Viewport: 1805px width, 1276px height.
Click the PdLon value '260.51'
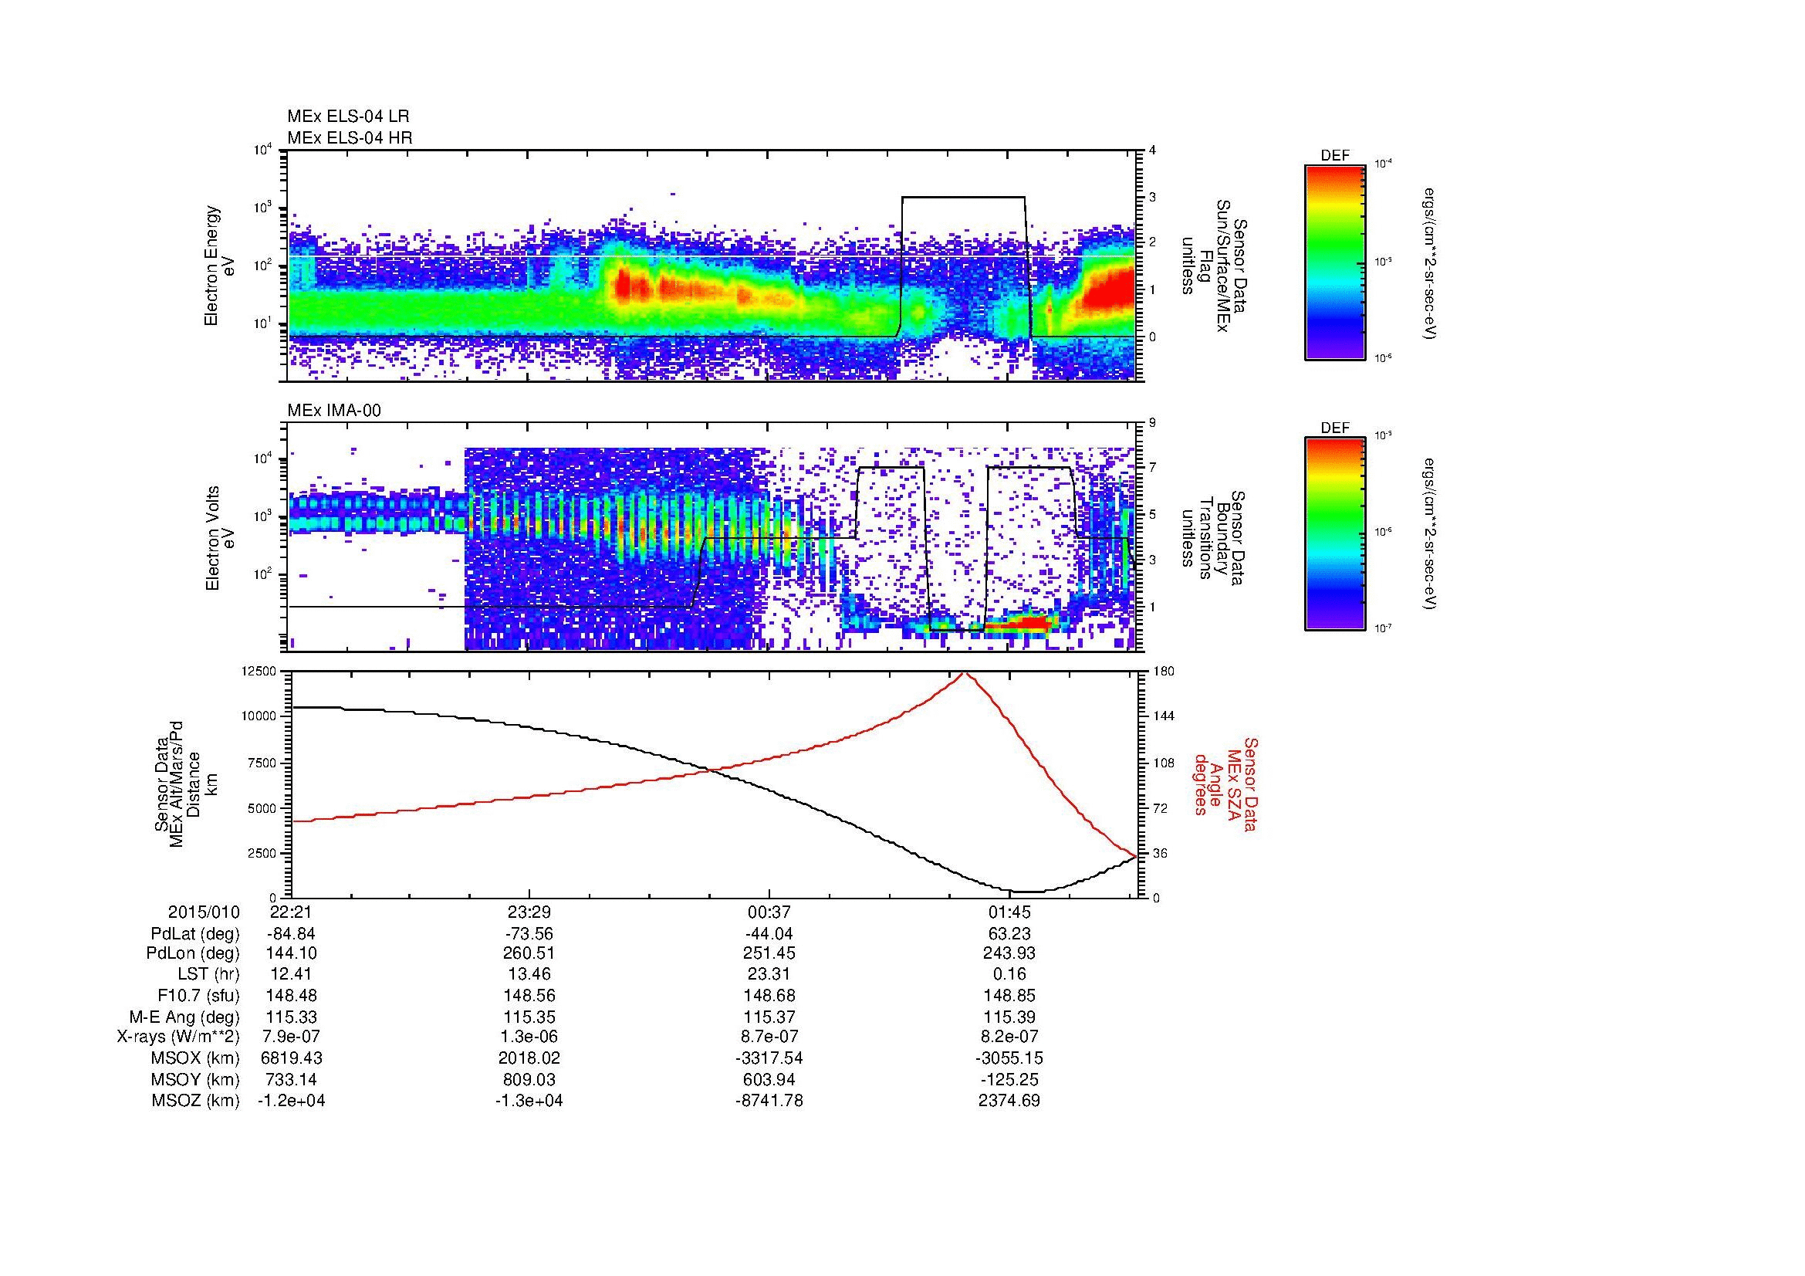pyautogui.click(x=529, y=953)
